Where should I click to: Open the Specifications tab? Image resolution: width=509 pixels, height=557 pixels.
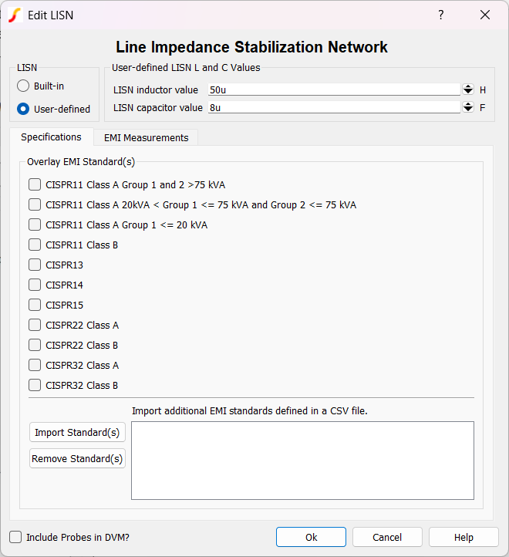[51, 137]
